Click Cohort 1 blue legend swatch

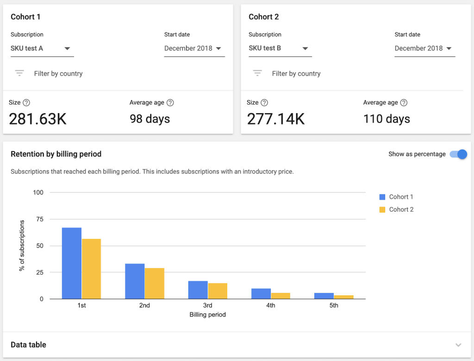382,197
